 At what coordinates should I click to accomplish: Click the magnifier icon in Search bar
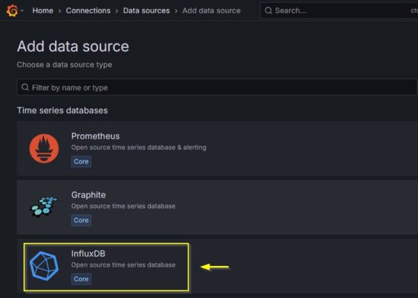point(268,10)
